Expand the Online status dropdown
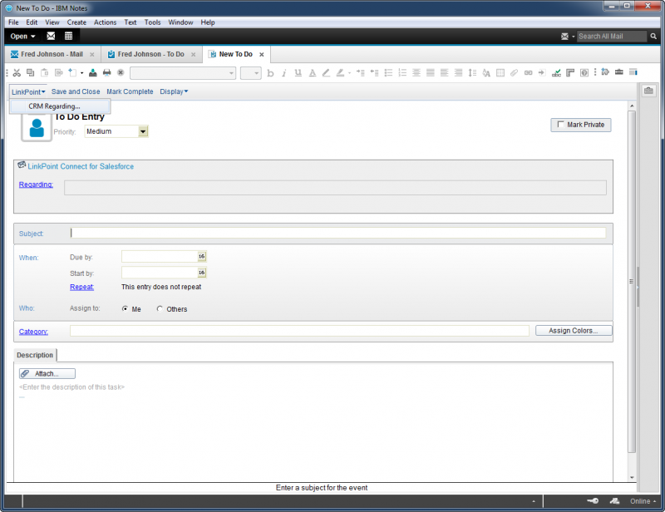This screenshot has width=665, height=512. (643, 501)
